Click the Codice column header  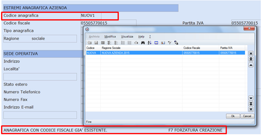[93, 48]
